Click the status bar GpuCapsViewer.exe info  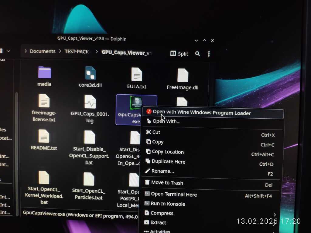click(80, 215)
